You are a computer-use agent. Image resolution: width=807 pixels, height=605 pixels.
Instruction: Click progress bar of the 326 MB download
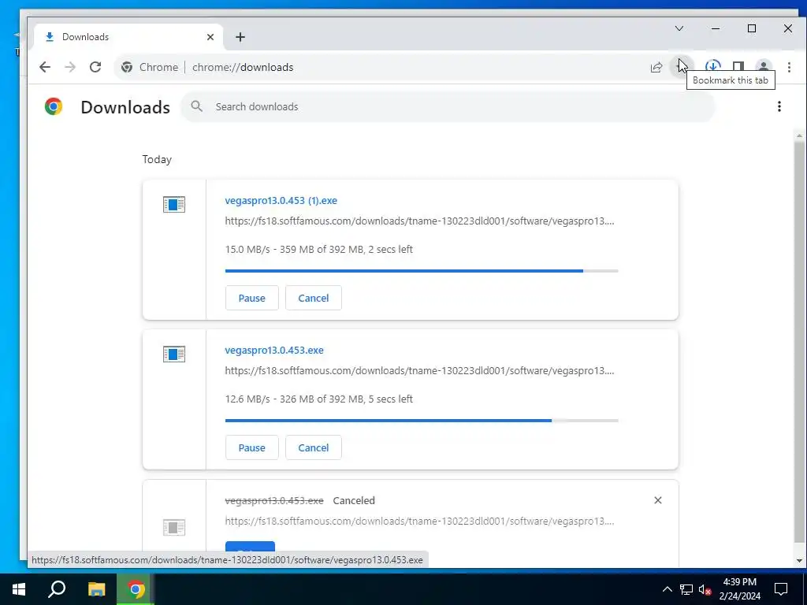(x=422, y=421)
